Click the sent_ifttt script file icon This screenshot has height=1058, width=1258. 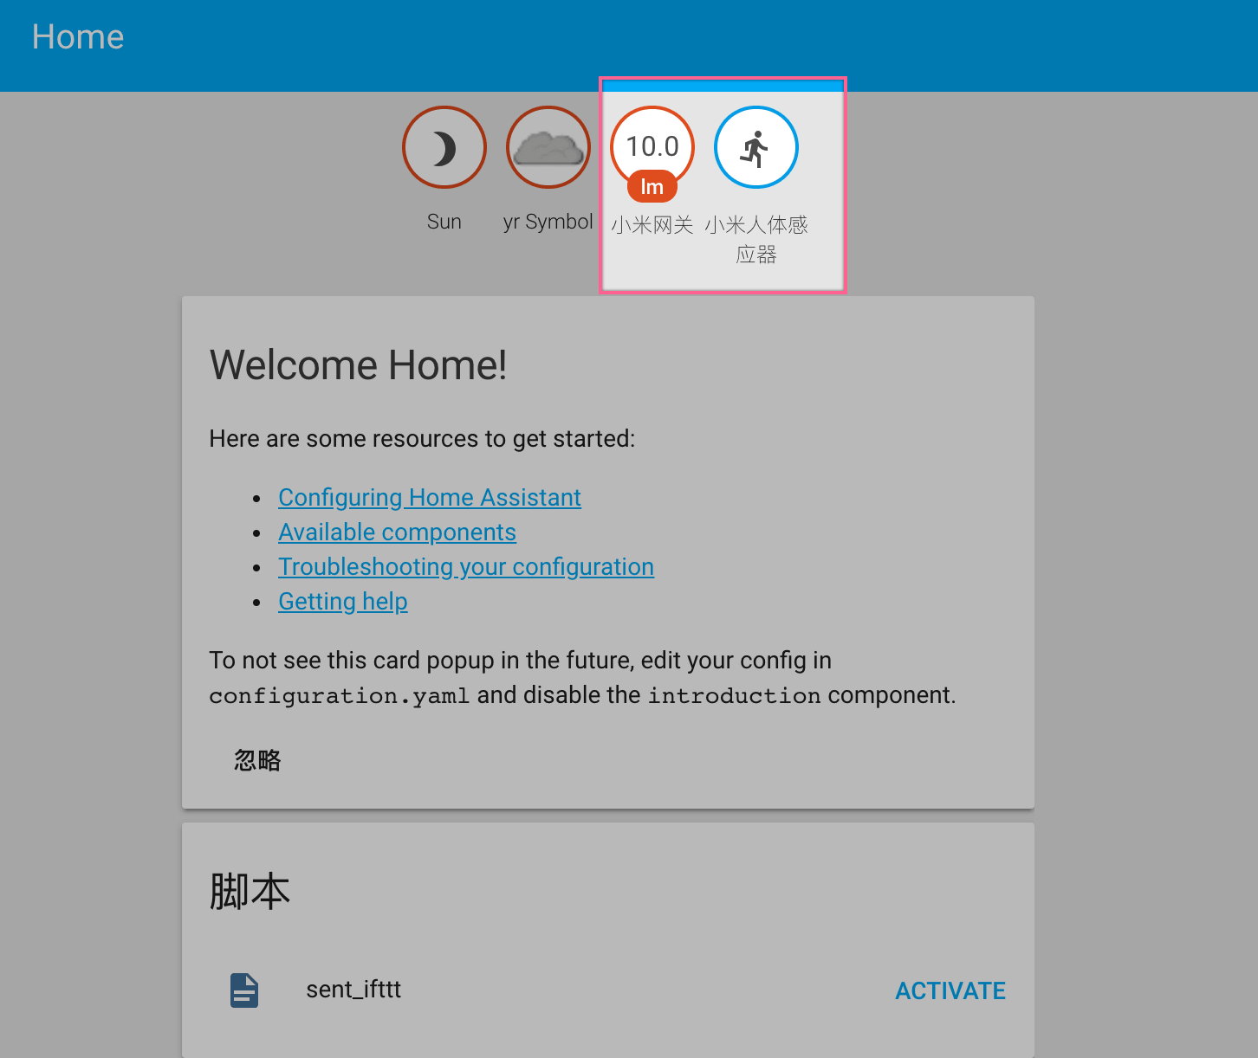coord(244,990)
